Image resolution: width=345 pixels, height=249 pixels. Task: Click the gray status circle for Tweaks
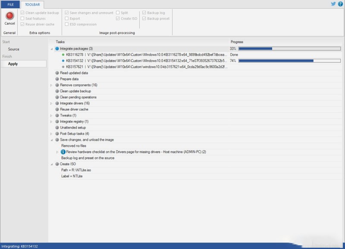click(57, 116)
